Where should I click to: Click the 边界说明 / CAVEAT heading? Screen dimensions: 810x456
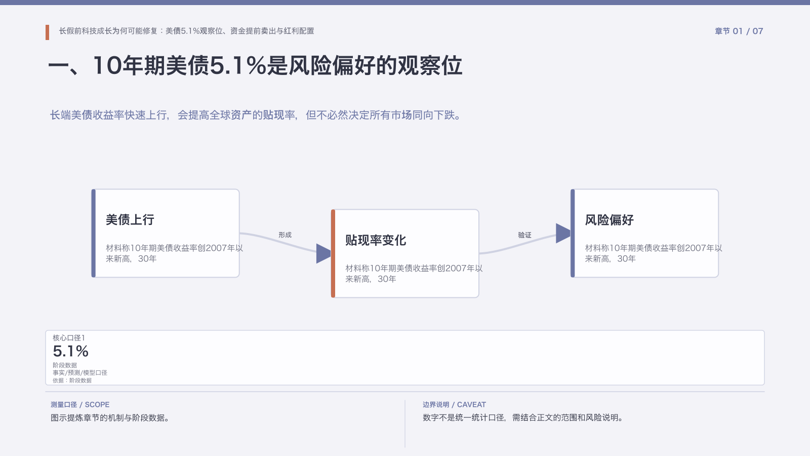454,405
